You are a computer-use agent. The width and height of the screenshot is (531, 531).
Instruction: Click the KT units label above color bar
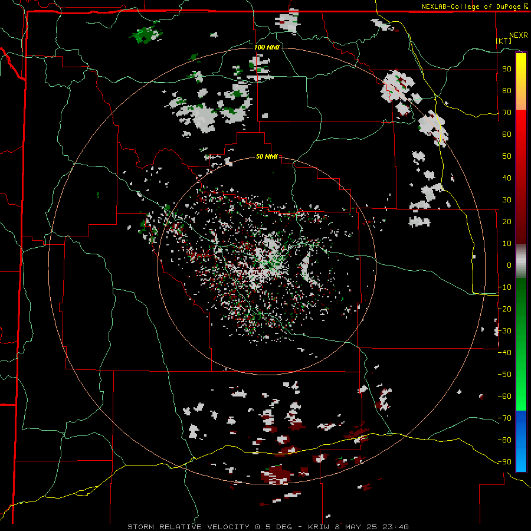(x=504, y=41)
